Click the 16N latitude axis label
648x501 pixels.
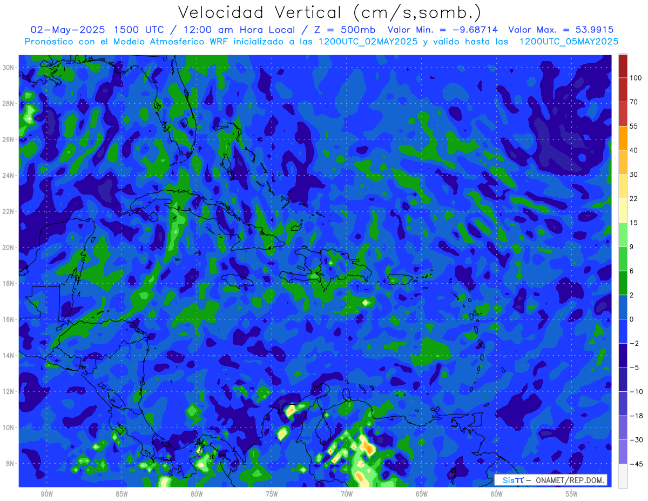8,319
